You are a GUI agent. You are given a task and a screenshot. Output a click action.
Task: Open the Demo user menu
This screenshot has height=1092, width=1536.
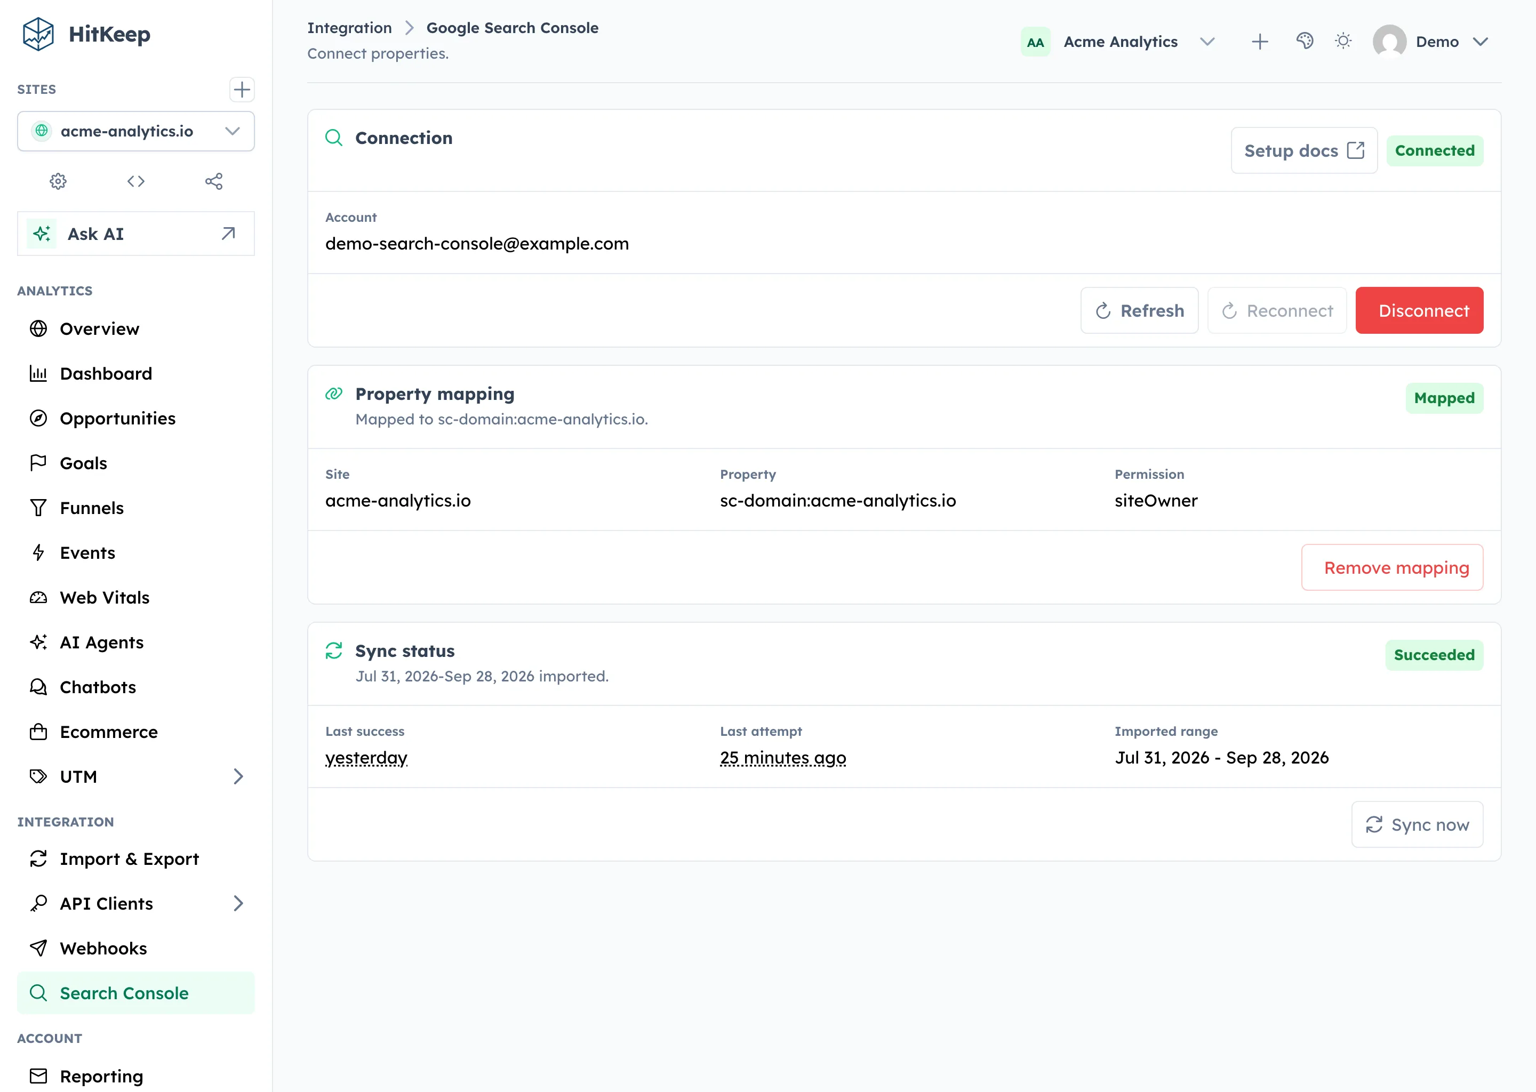pos(1432,42)
